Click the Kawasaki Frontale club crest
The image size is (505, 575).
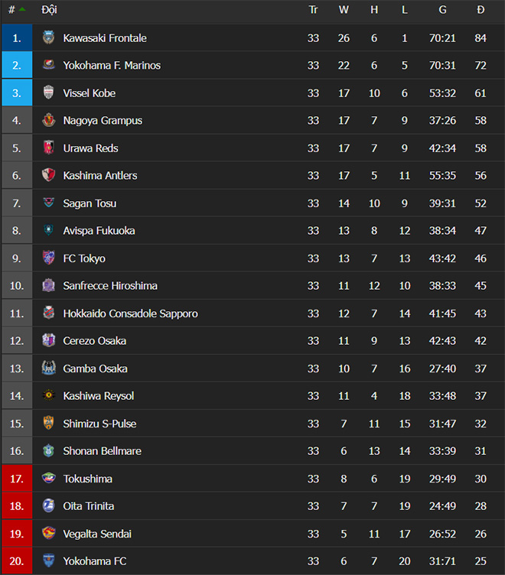coord(48,37)
